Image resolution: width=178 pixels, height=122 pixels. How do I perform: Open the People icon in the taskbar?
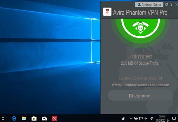point(124,118)
